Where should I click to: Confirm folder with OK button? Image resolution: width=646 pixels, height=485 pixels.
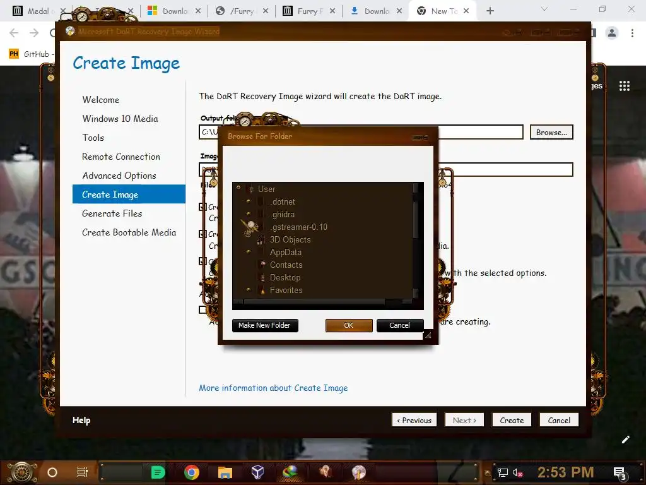pyautogui.click(x=349, y=325)
